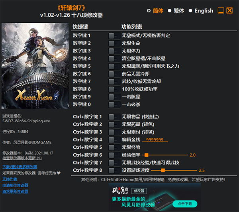This screenshot has width=239, height=212.
Task: Turn on 无限经验 toggle
Action: [x=114, y=147]
